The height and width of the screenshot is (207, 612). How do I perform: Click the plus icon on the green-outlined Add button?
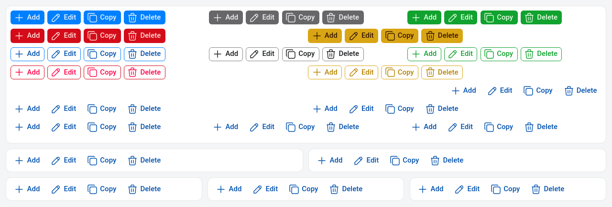pos(416,54)
